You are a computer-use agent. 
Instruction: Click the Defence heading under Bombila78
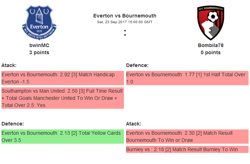coord(137,65)
